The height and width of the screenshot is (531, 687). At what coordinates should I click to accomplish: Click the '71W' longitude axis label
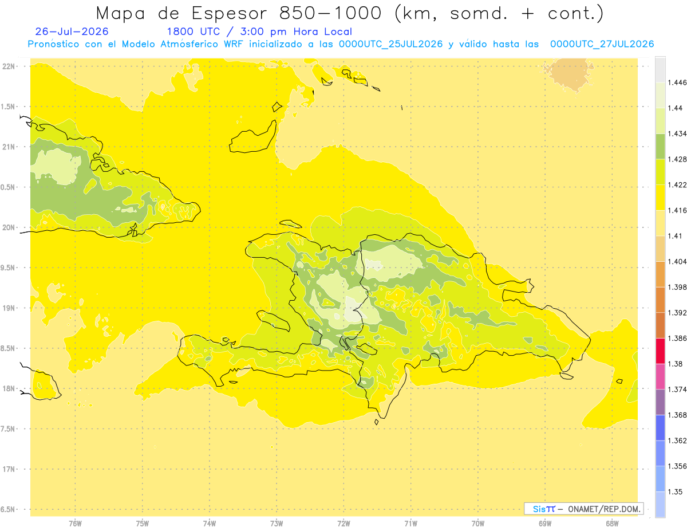pyautogui.click(x=410, y=524)
